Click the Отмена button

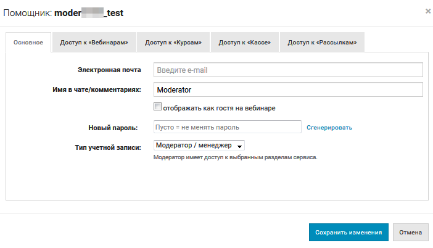pyautogui.click(x=410, y=233)
